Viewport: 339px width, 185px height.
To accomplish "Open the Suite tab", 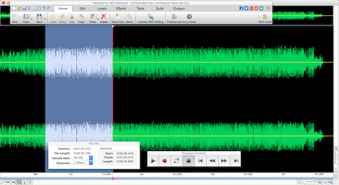I will click(x=160, y=9).
